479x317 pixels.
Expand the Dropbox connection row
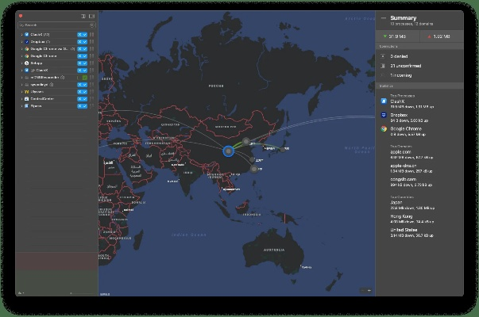pyautogui.click(x=21, y=42)
